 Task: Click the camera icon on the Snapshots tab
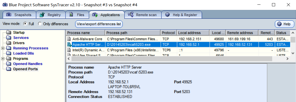click(9, 15)
